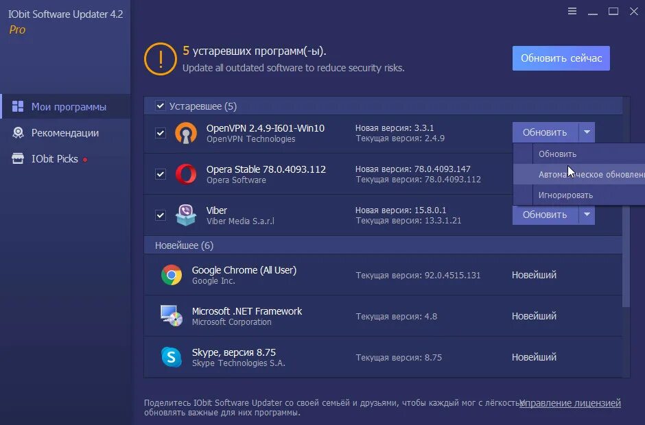Click the Viber Media S.a.r.l publisher text
The width and height of the screenshot is (645, 425).
coord(240,221)
